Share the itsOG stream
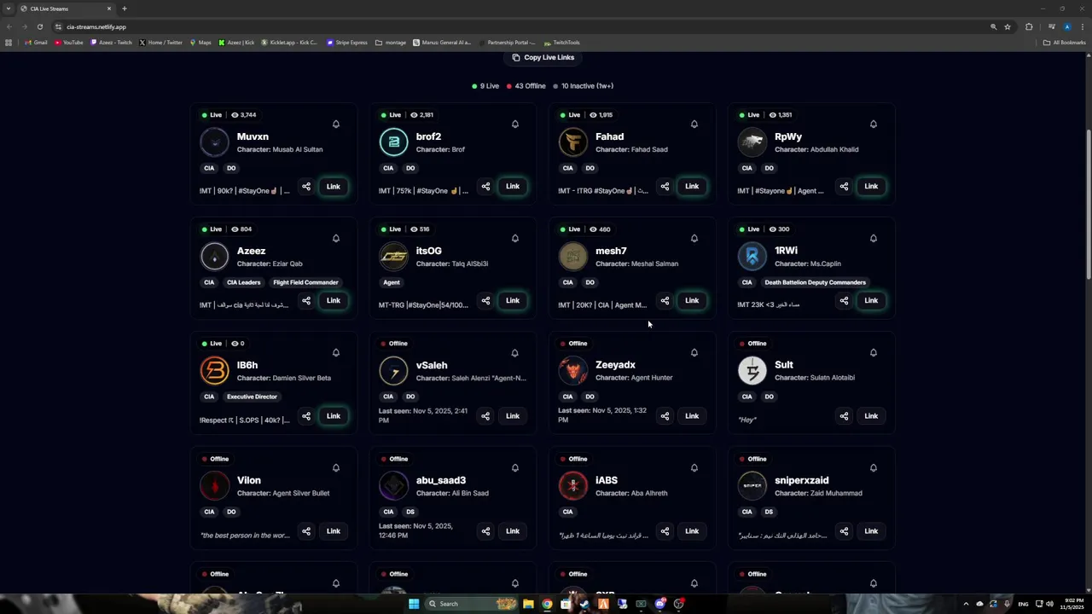The width and height of the screenshot is (1092, 614). [485, 301]
